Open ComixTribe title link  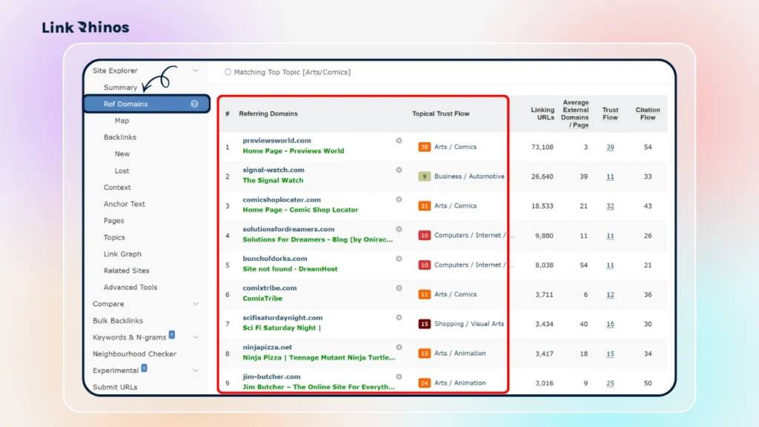pyautogui.click(x=262, y=299)
